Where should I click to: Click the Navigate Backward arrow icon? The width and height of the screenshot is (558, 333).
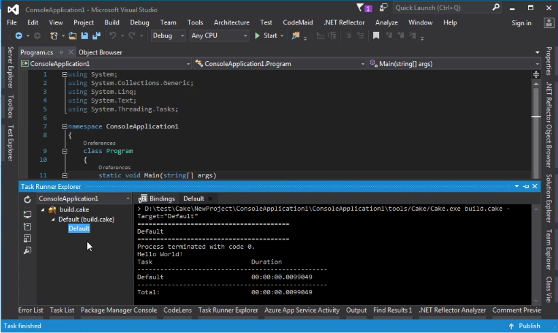point(18,35)
